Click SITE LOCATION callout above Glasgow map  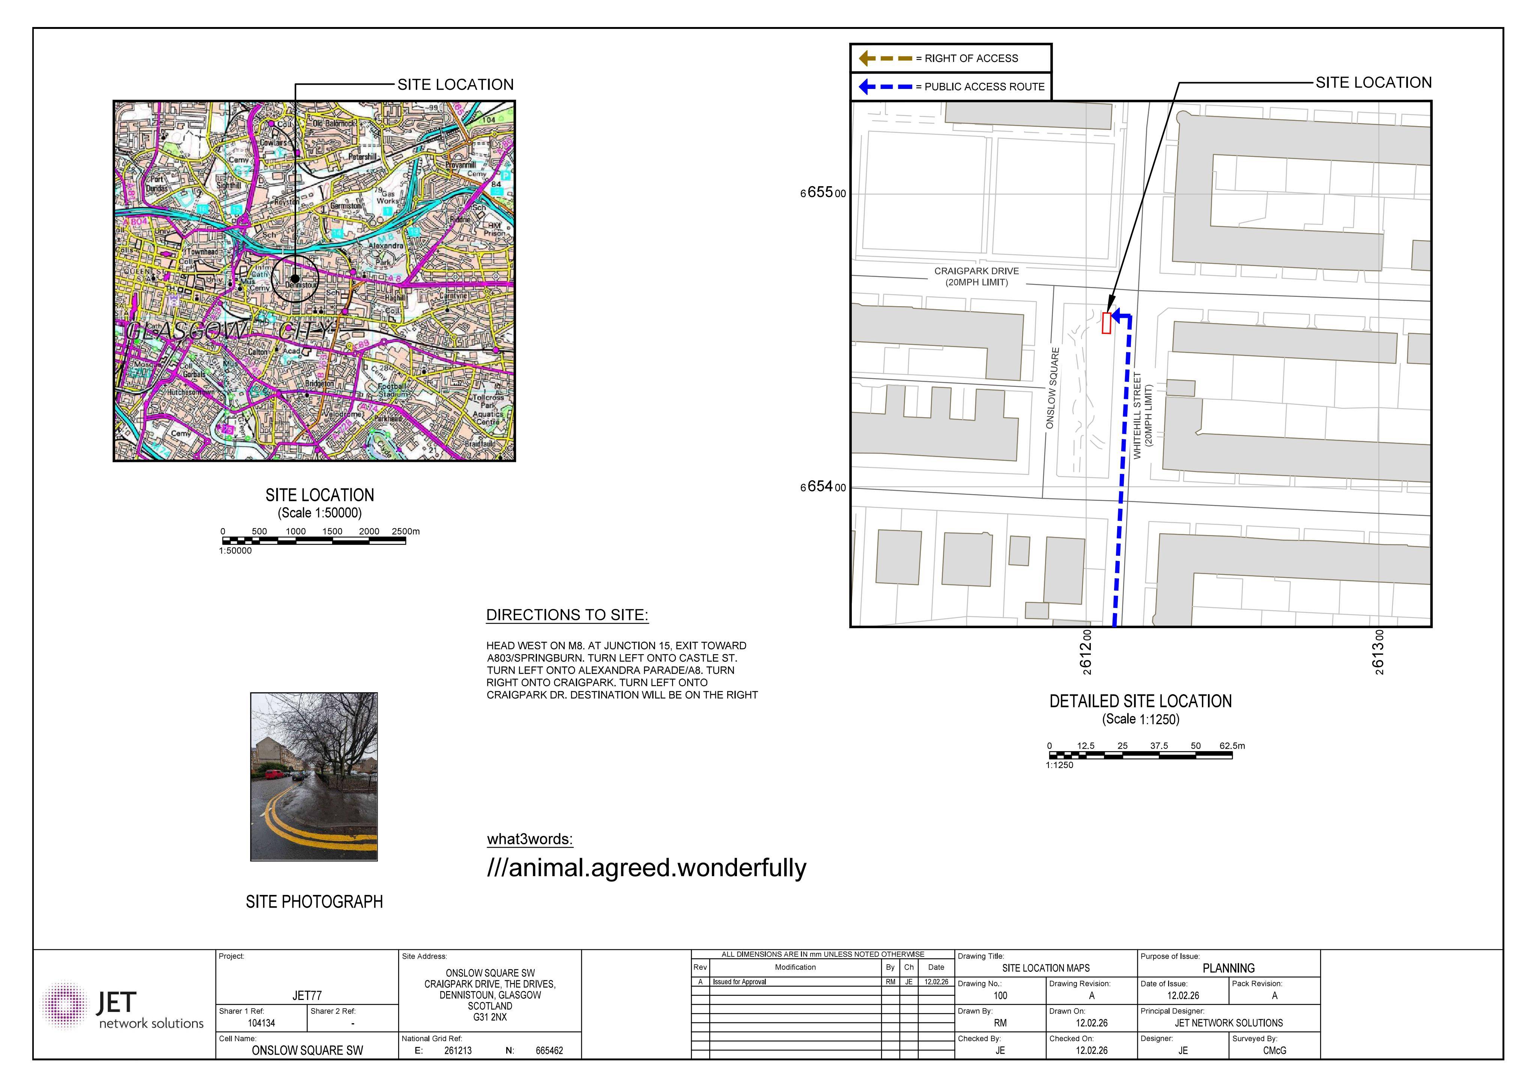456,84
